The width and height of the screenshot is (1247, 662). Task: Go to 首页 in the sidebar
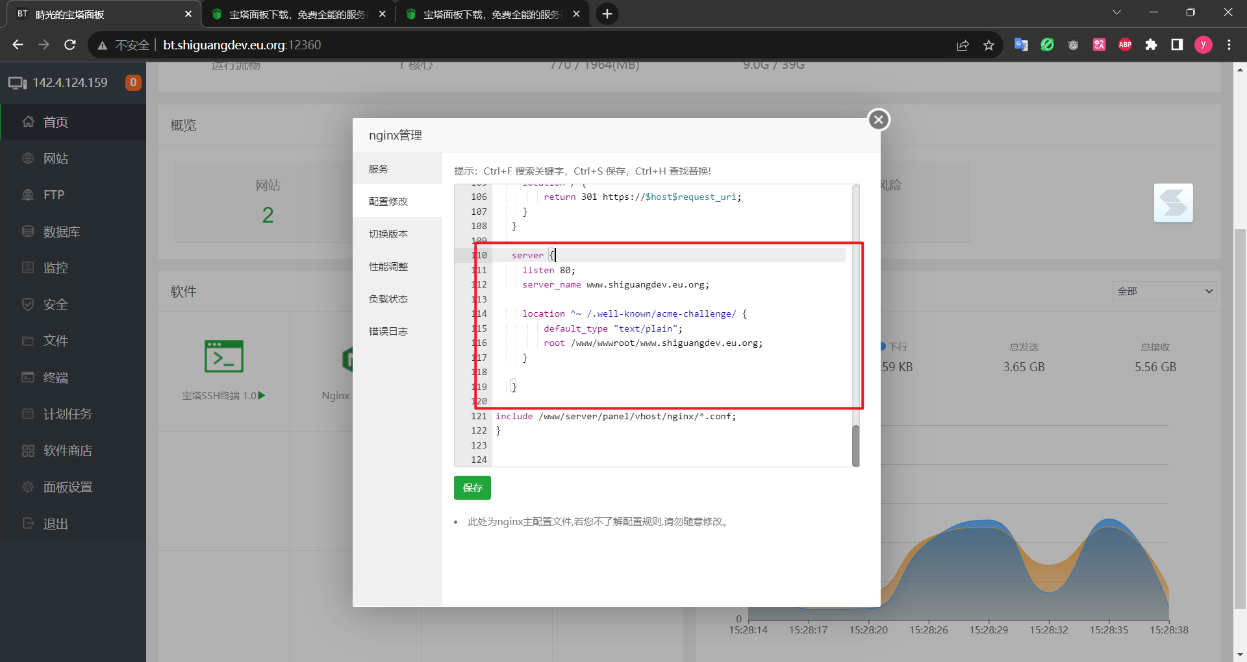[73, 122]
